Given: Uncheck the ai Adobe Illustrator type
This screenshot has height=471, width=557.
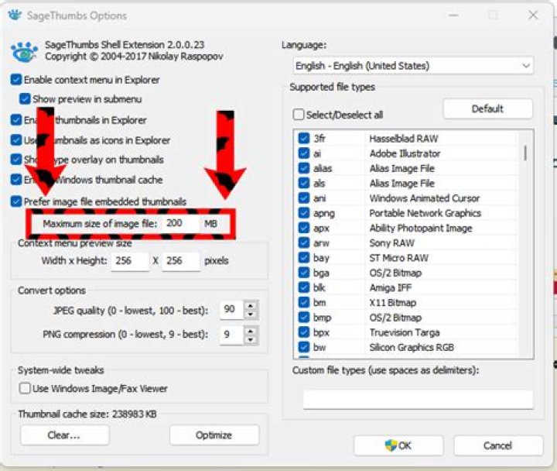Looking at the screenshot, I should pyautogui.click(x=304, y=153).
